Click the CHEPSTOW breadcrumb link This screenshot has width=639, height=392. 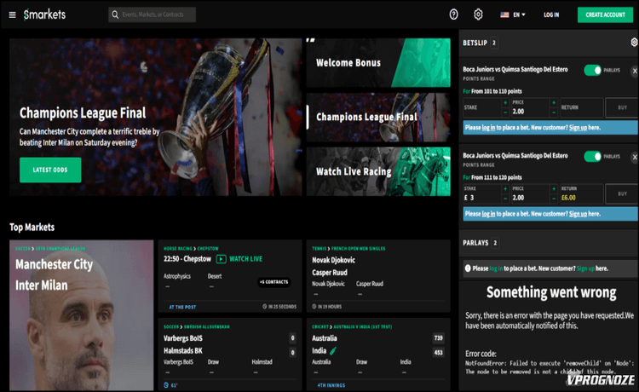(208, 249)
